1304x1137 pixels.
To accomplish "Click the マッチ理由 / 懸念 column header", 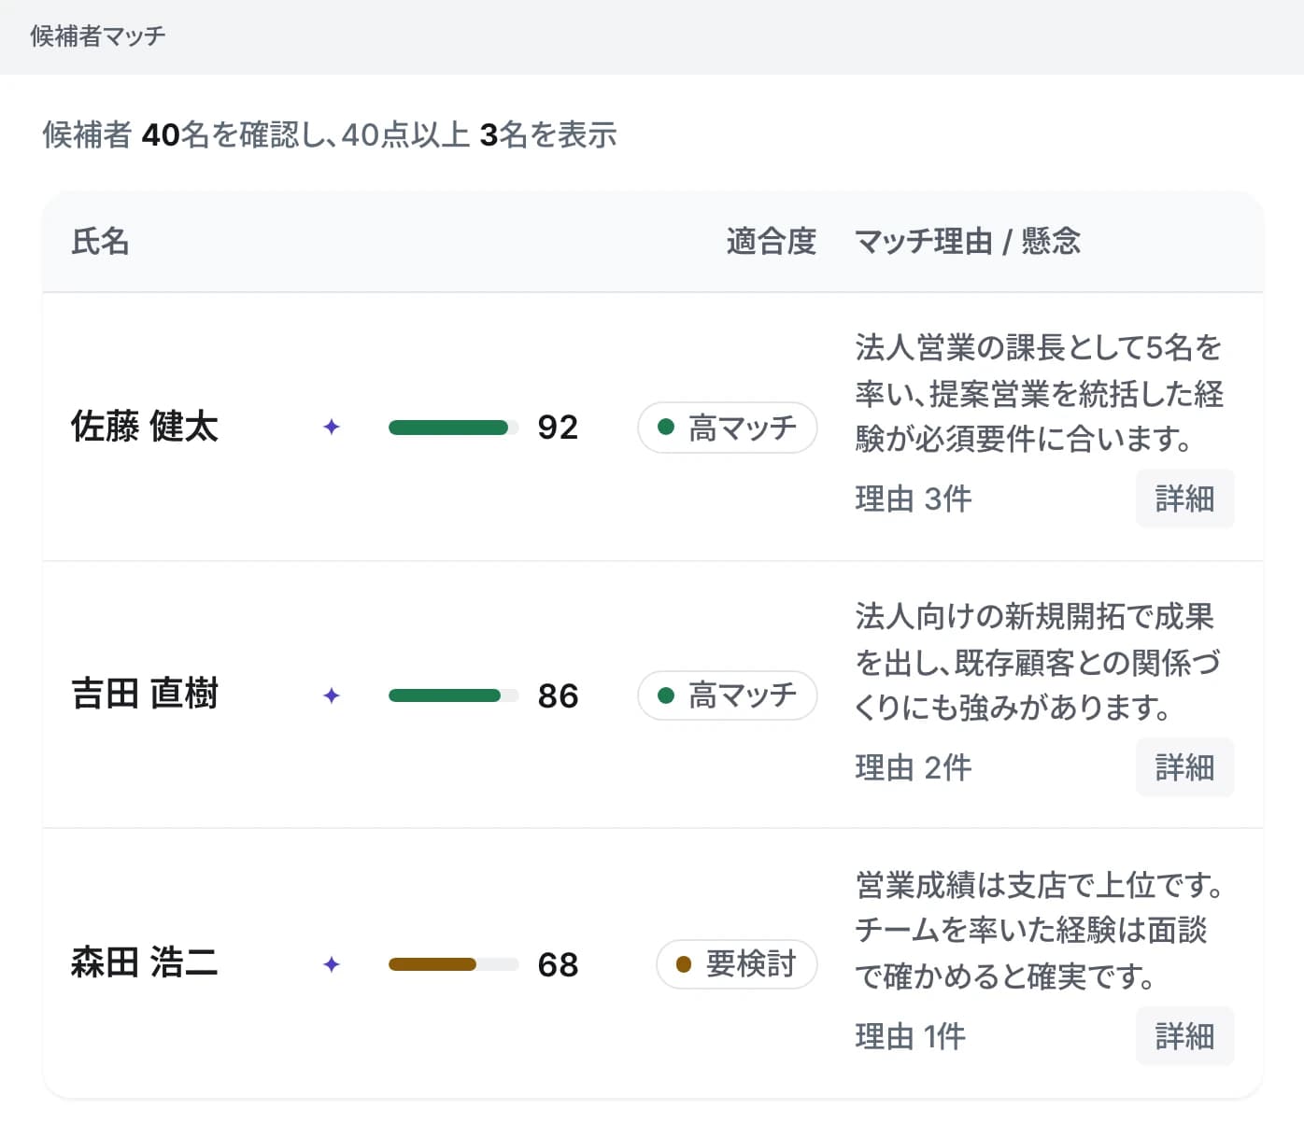I will click(x=968, y=242).
